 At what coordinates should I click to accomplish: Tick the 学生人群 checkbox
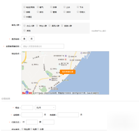[x=37, y=26]
